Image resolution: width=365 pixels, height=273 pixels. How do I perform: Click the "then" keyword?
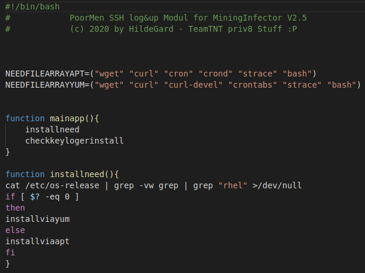pyautogui.click(x=15, y=208)
